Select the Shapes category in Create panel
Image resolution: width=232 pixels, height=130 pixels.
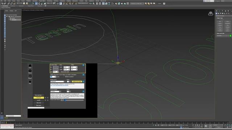pyautogui.click(x=219, y=14)
